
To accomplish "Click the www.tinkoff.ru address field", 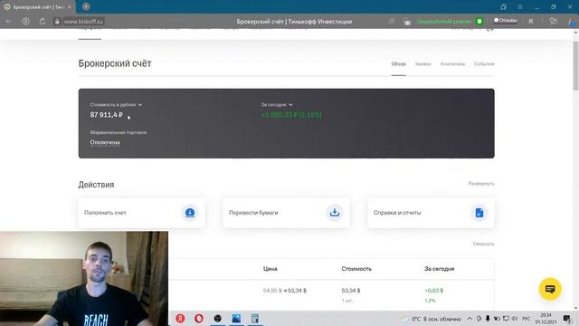I will coord(83,22).
